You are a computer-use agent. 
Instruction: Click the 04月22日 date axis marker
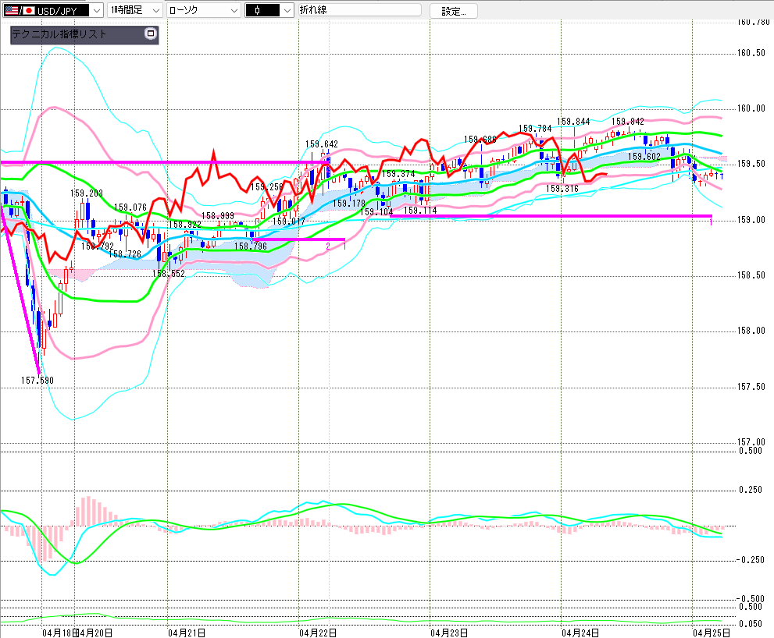pos(319,633)
